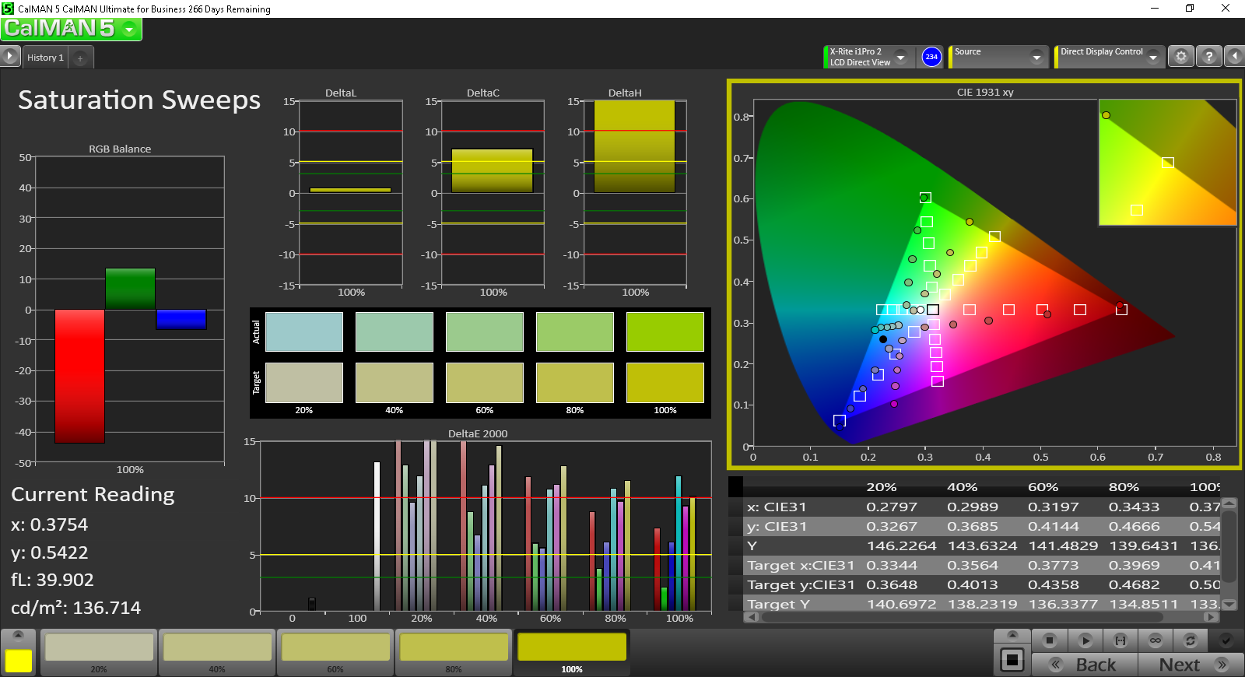Select the History 1 tab

pyautogui.click(x=45, y=58)
